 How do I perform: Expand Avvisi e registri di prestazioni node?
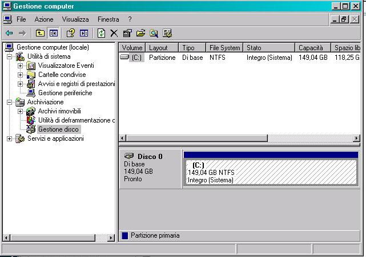pos(21,84)
